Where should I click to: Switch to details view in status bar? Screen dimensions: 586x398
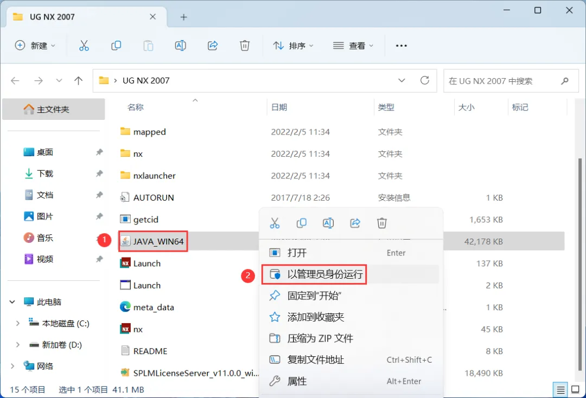click(x=560, y=390)
